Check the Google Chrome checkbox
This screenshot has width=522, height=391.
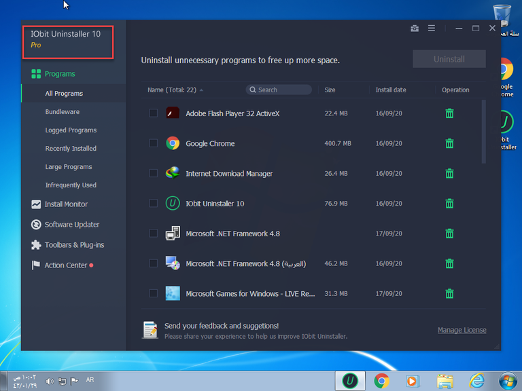154,143
